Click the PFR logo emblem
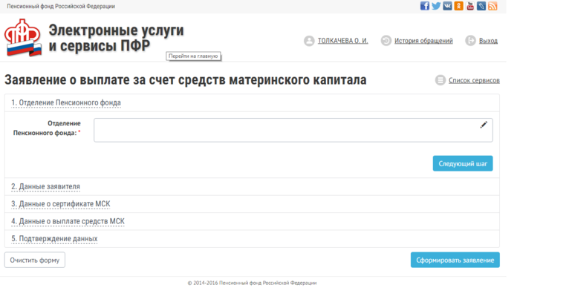The height and width of the screenshot is (305, 572). 23,38
